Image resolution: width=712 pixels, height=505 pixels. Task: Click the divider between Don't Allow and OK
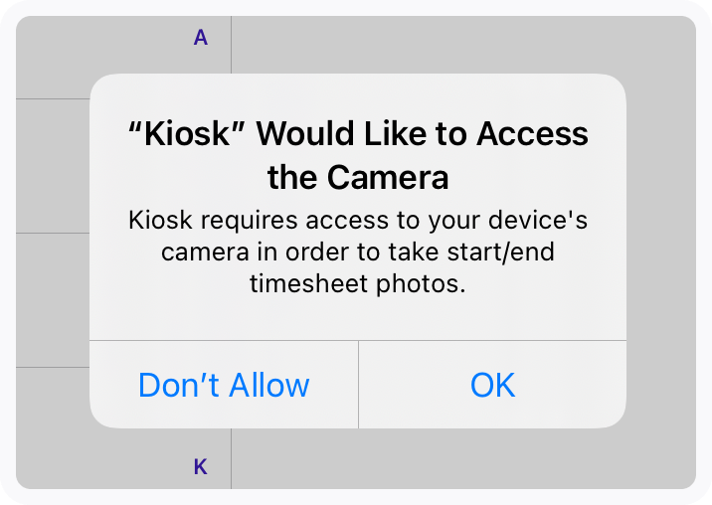tap(358, 385)
